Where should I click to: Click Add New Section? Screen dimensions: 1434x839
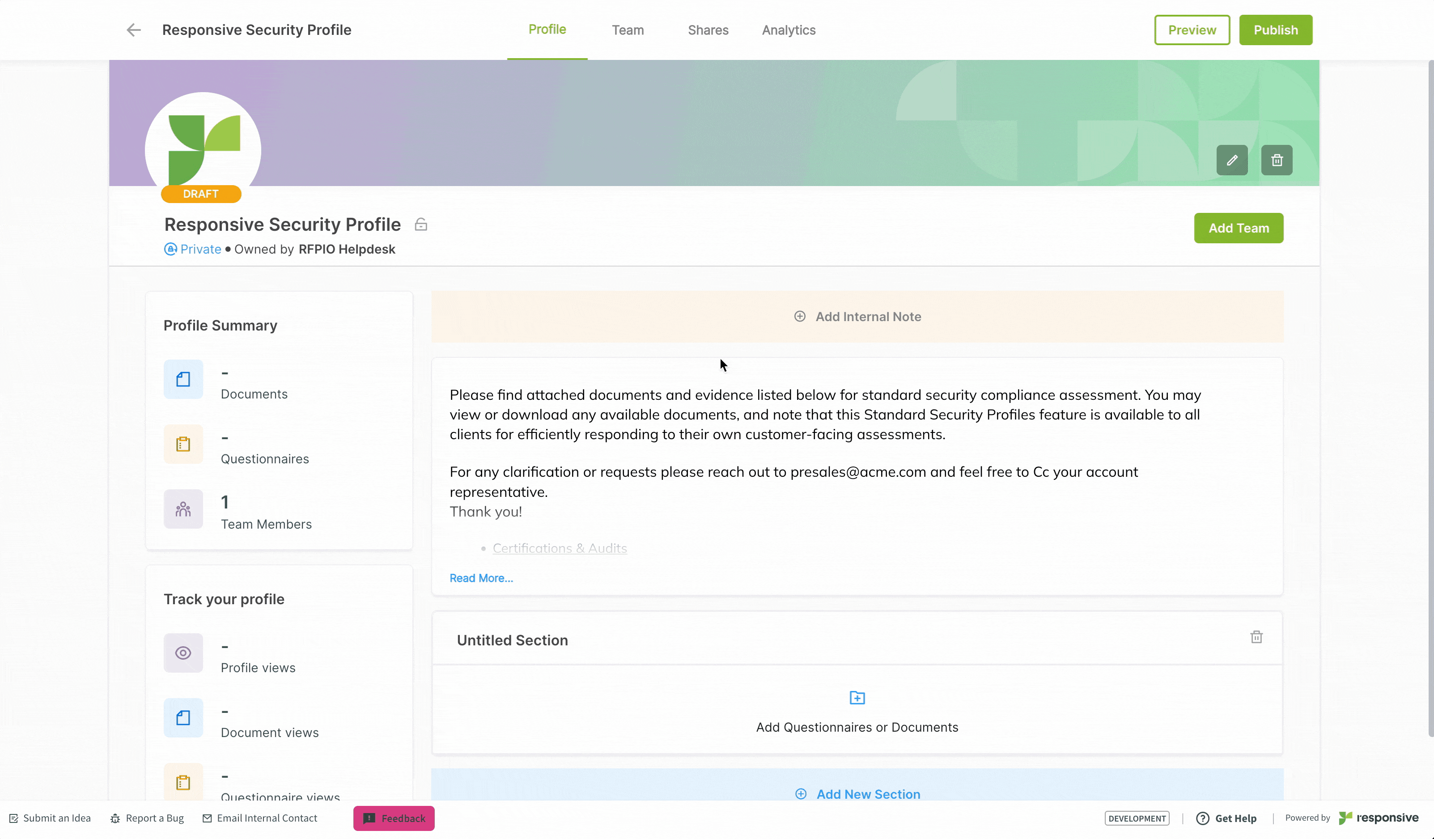(x=857, y=785)
